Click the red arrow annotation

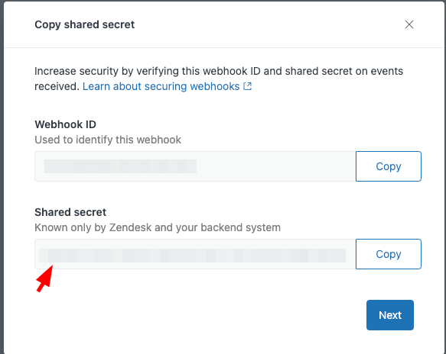tap(45, 278)
